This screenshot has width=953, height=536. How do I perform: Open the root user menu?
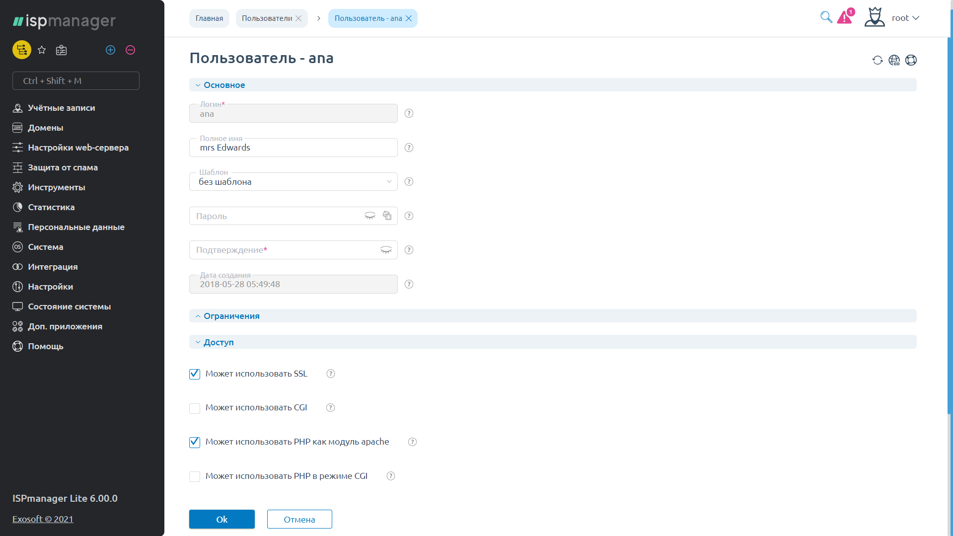pyautogui.click(x=905, y=18)
